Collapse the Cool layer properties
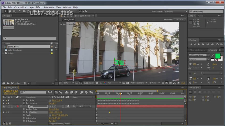Viewport: 225px width, 126px height. (15, 106)
